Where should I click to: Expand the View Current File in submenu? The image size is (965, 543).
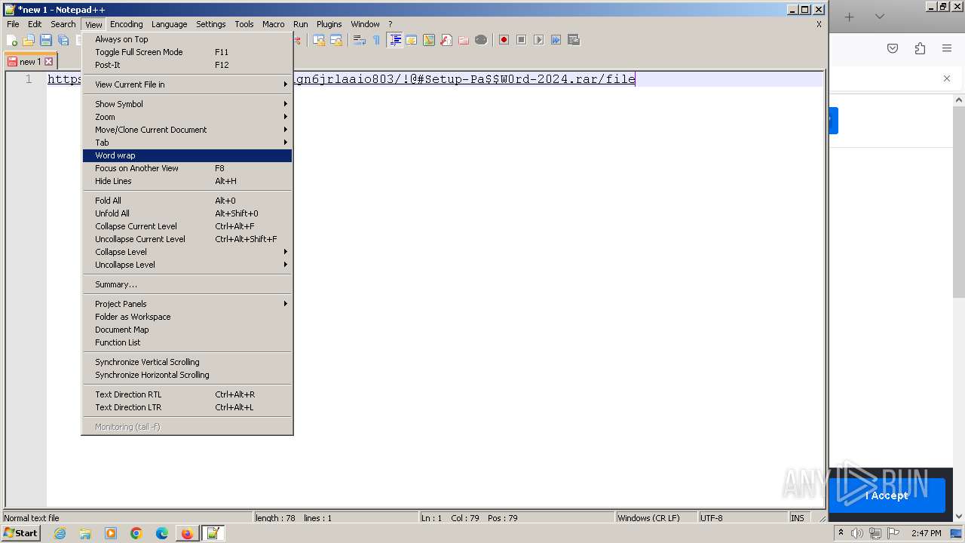[x=187, y=84]
